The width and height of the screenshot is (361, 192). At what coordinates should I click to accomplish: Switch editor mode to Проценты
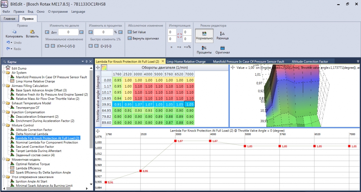click(x=204, y=50)
